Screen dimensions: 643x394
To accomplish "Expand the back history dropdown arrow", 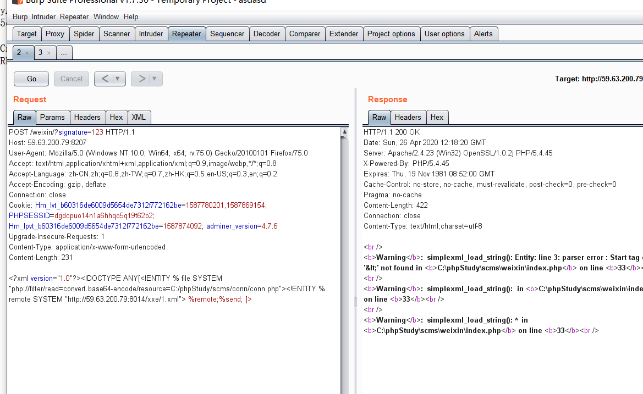I will [x=118, y=79].
